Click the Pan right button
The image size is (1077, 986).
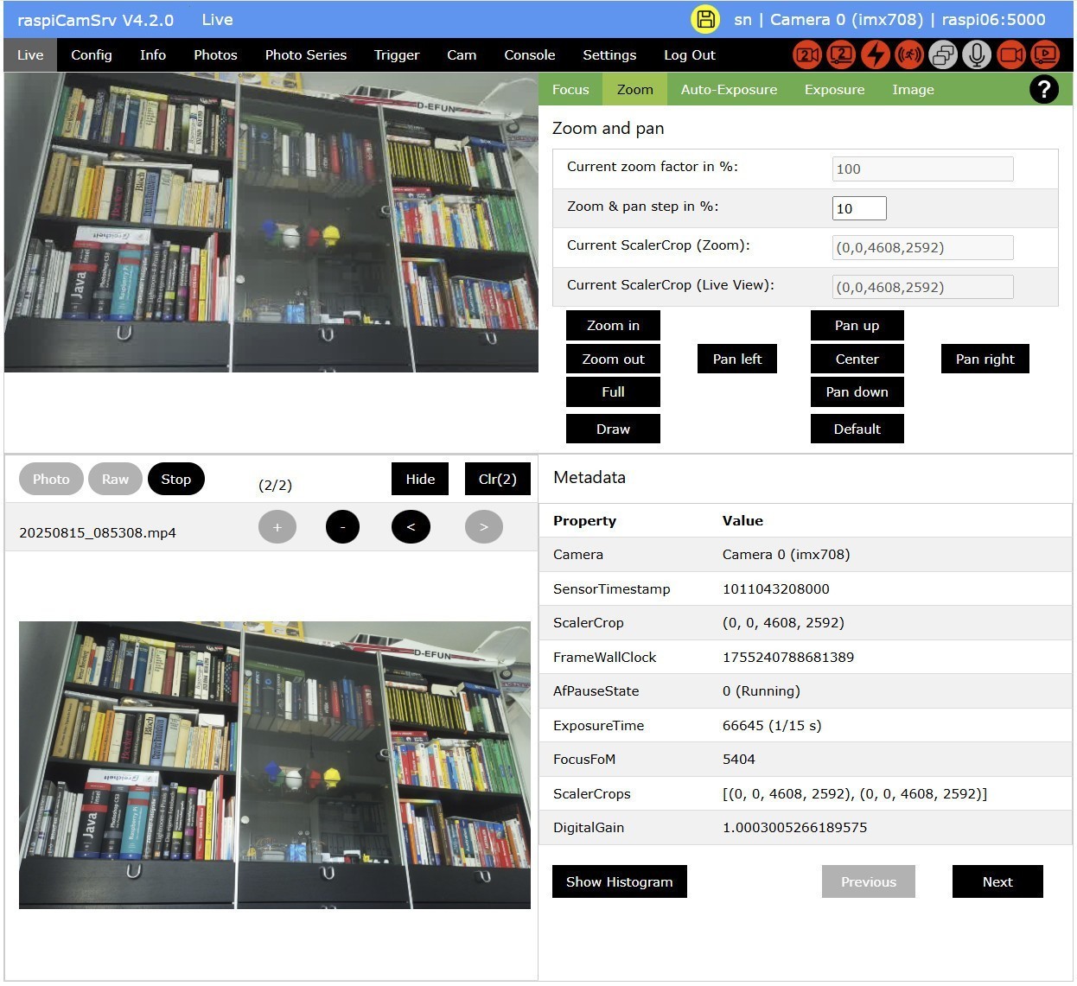[x=985, y=359]
